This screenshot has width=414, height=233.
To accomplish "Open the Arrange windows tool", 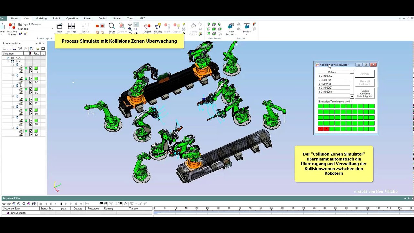I will tap(71, 28).
